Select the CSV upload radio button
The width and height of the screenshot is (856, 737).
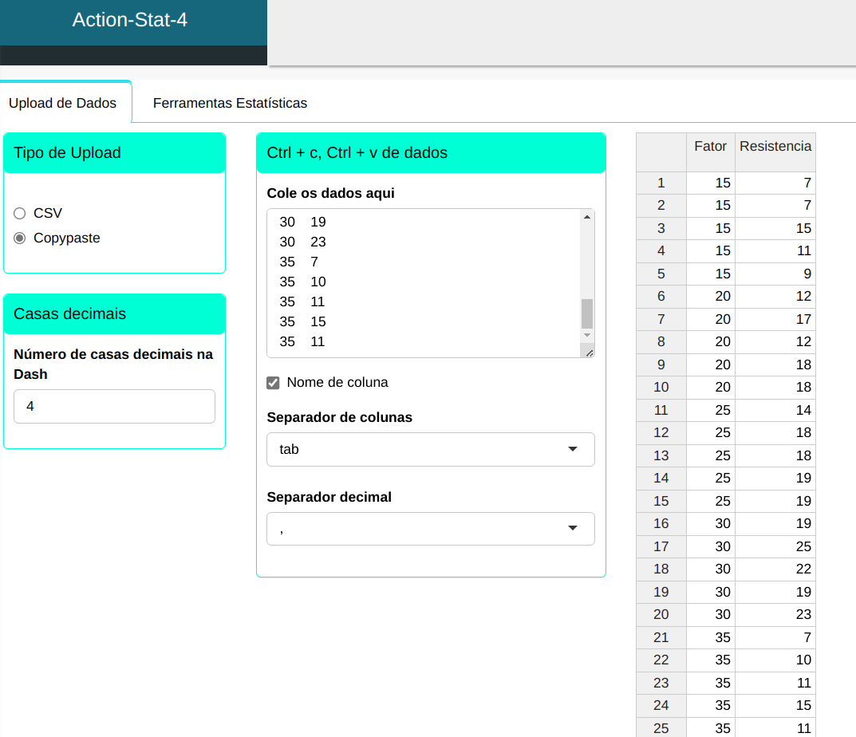coord(20,213)
